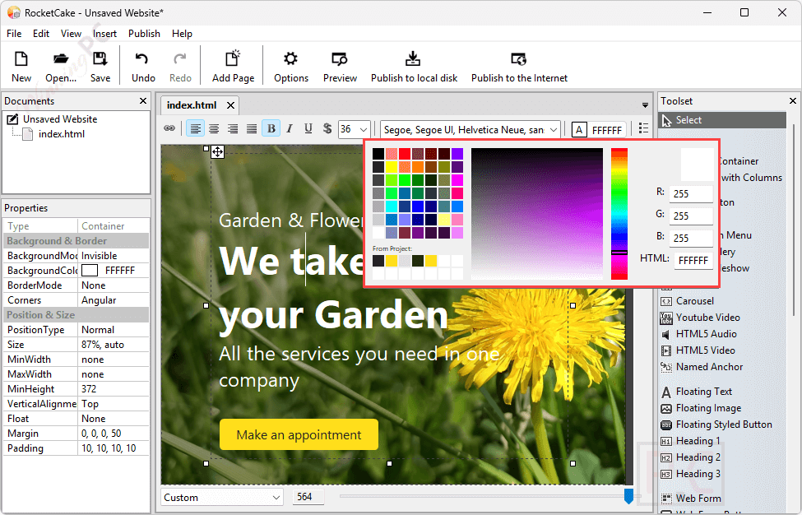Select Carousel in the Toolset

694,301
